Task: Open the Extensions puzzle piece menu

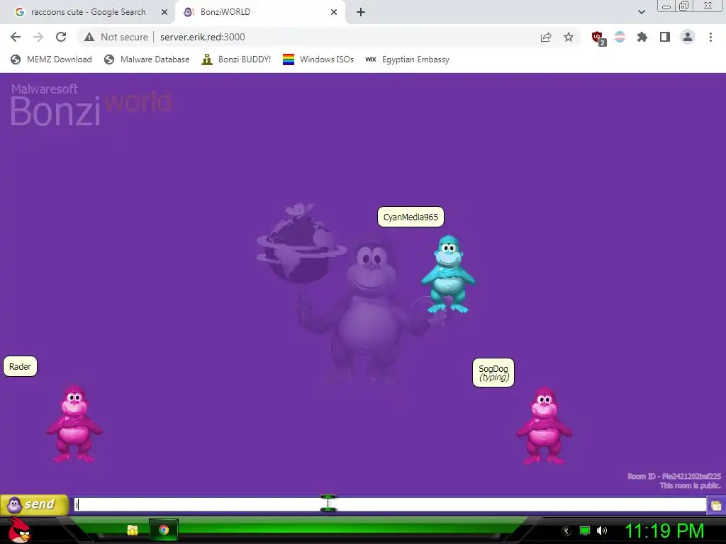Action: click(642, 37)
